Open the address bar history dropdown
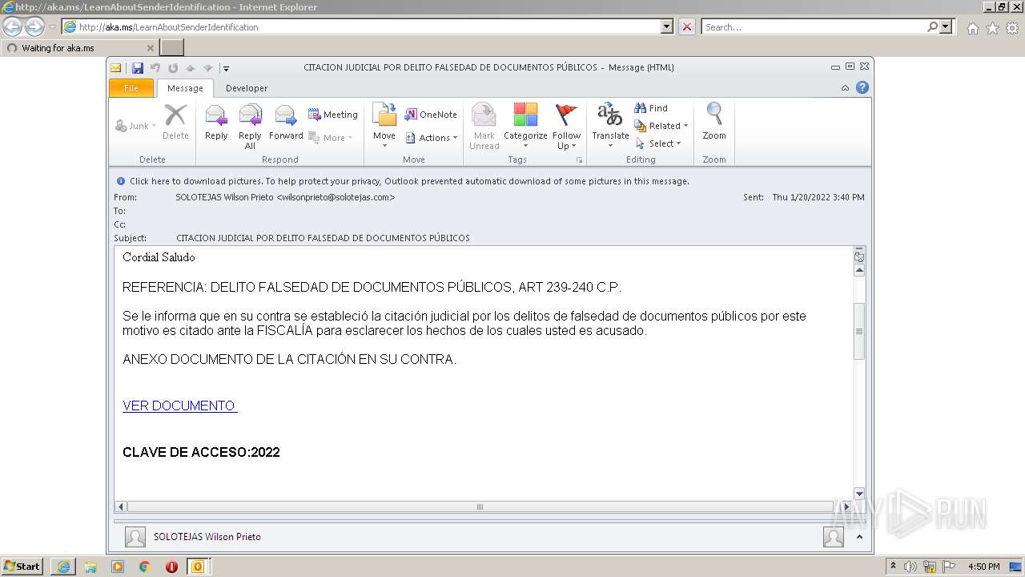 pos(667,26)
